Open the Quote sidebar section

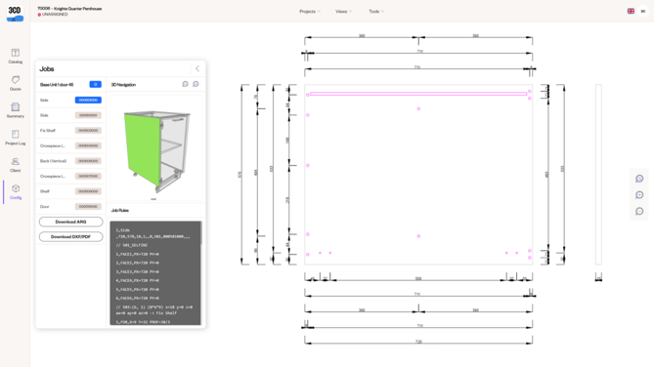(x=16, y=83)
